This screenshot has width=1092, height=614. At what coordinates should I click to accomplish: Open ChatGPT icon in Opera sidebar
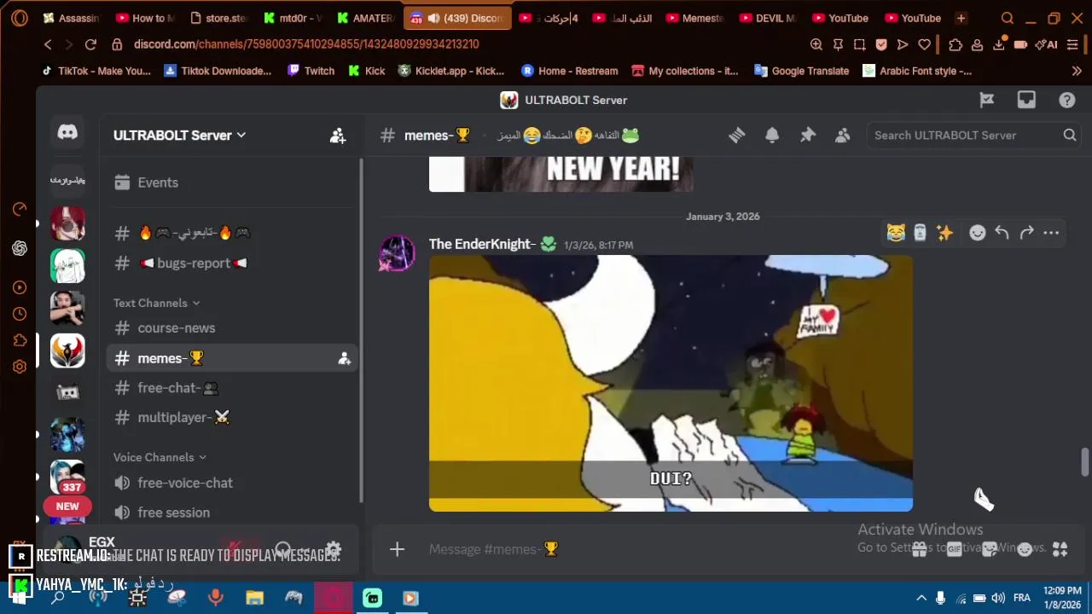tap(20, 248)
